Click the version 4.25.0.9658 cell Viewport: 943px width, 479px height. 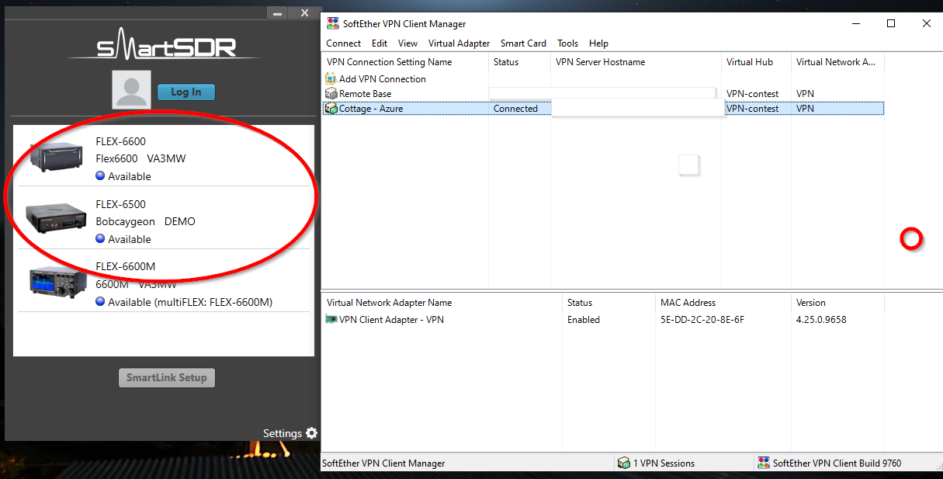821,320
